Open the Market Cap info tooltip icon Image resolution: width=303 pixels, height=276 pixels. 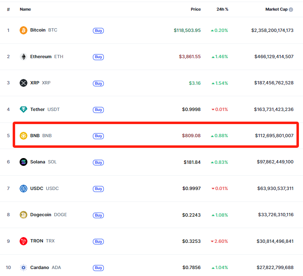point(291,9)
